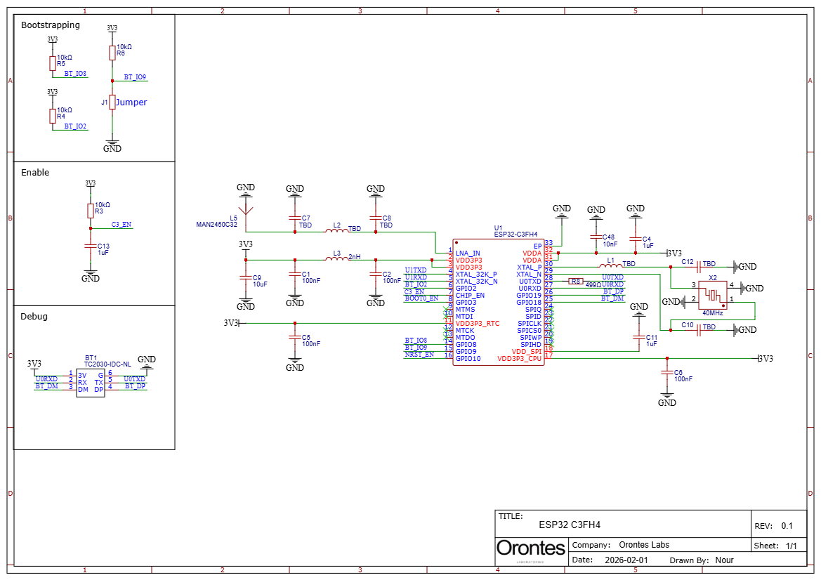Select BT_IO8 net label beside R5
Viewport: 821px width, 580px height.
click(75, 74)
